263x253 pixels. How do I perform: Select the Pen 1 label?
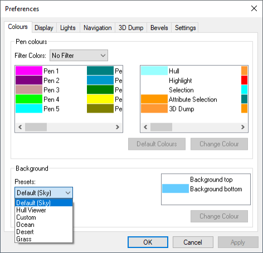51,71
